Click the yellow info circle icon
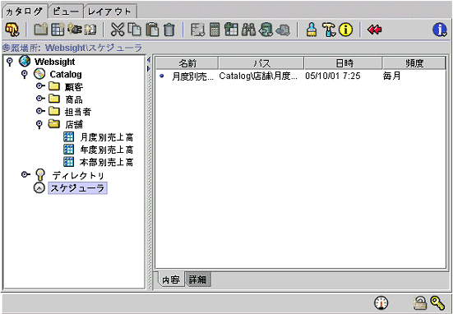The image size is (453, 314). point(345,30)
